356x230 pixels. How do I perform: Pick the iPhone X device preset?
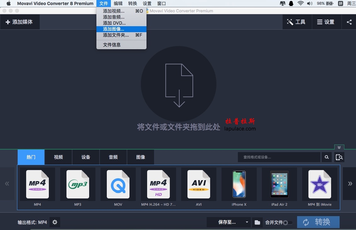(x=239, y=184)
